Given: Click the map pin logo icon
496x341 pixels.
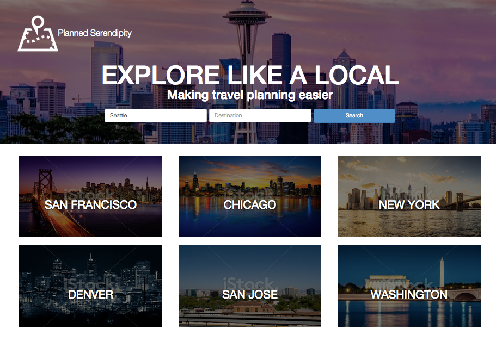Looking at the screenshot, I should tap(38, 34).
